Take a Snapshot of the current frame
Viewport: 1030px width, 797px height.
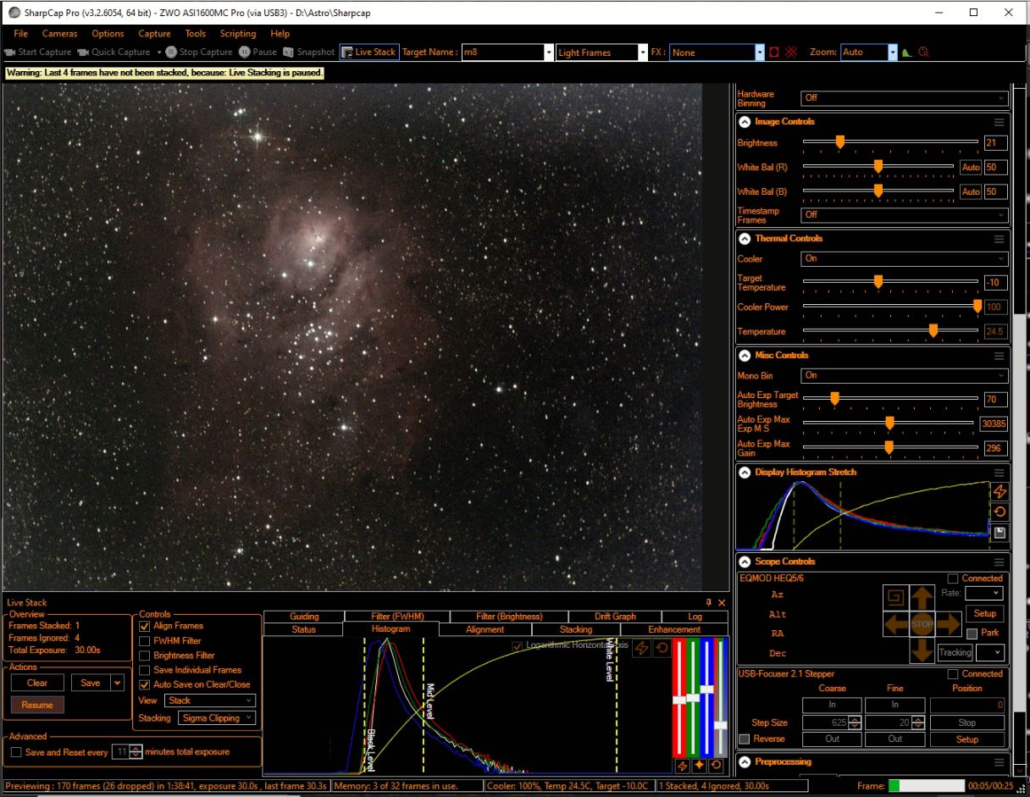(308, 52)
